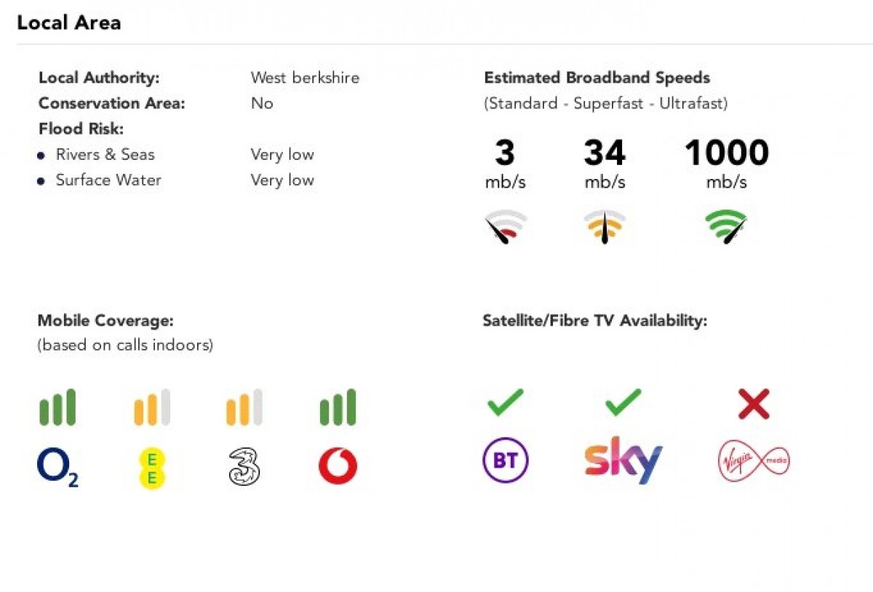Click the orange signal bars above EE
The image size is (873, 592).
click(152, 407)
